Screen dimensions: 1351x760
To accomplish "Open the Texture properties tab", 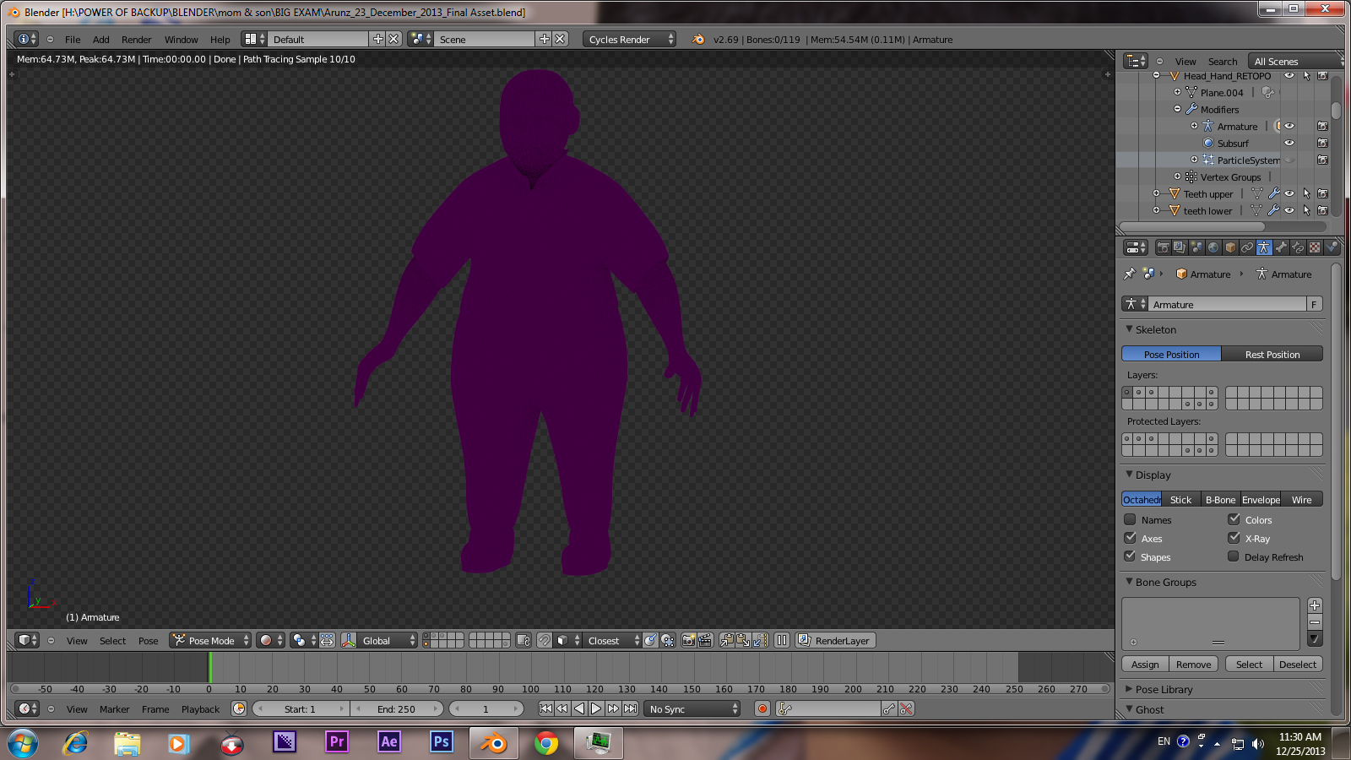I will 1315,247.
